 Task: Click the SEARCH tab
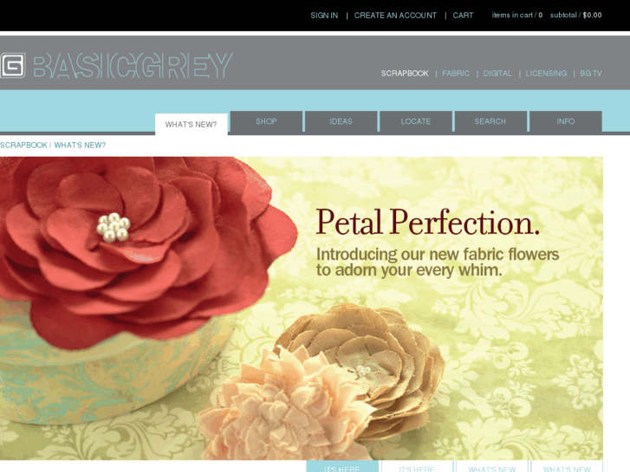pos(490,121)
